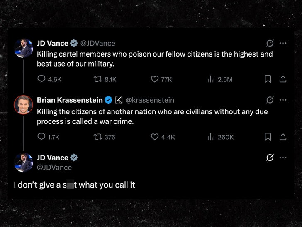Like Brian Krassenstein's war crime tweet
The height and width of the screenshot is (227, 302).
(155, 136)
